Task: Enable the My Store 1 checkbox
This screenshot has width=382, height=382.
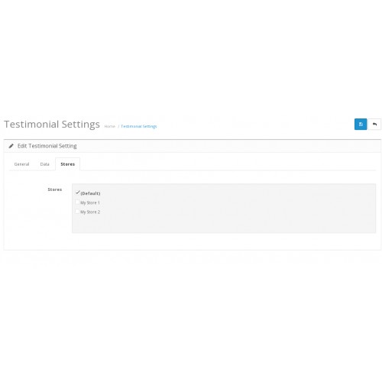Action: click(77, 202)
